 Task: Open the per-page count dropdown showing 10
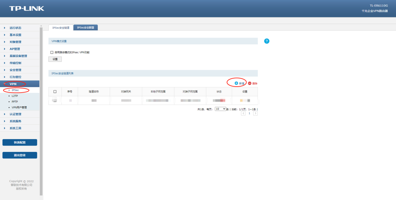(220, 109)
